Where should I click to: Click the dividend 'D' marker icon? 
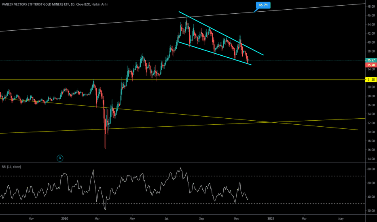click(60, 158)
